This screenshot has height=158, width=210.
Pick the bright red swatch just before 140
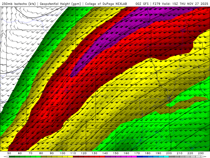102,156
